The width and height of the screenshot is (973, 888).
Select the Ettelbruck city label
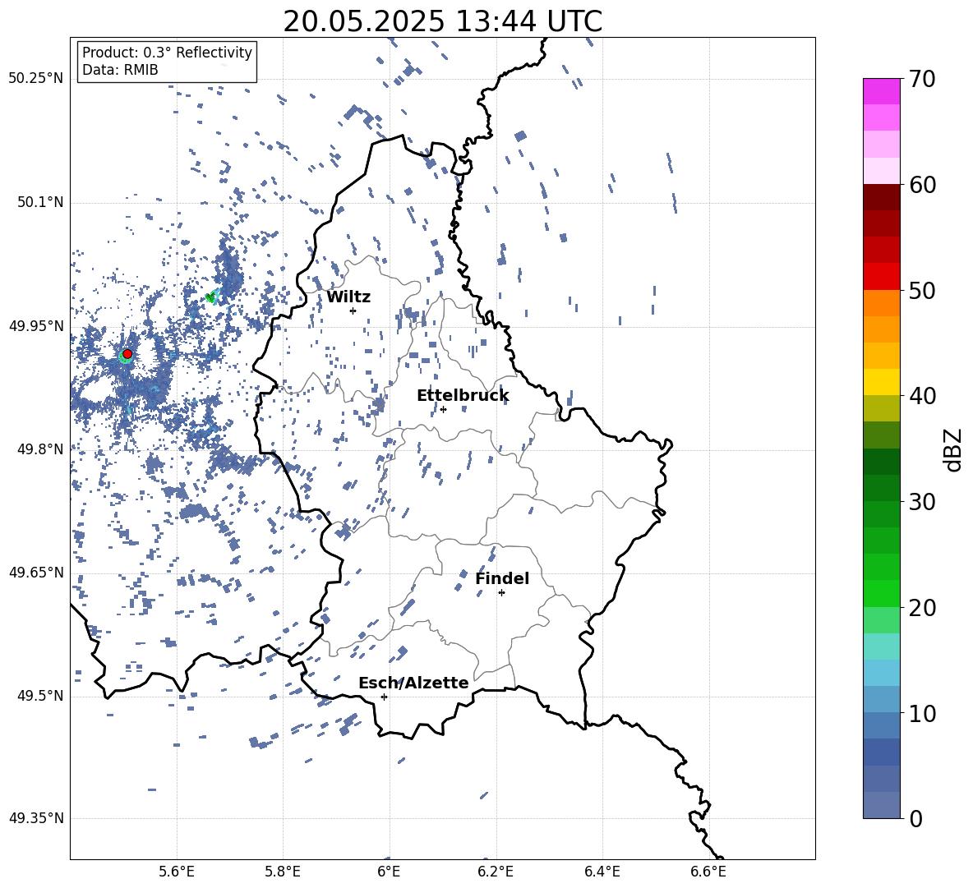coord(463,396)
